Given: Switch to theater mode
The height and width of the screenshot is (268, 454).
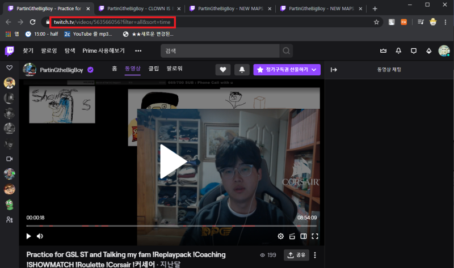Looking at the screenshot, I should coord(304,236).
